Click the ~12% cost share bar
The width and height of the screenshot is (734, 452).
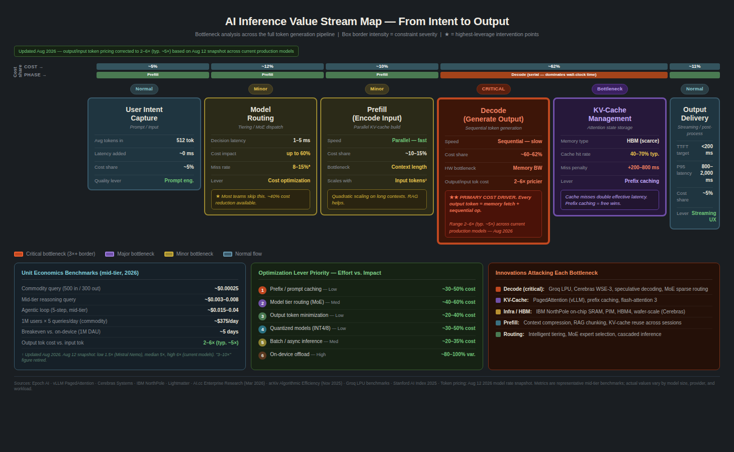pos(267,66)
